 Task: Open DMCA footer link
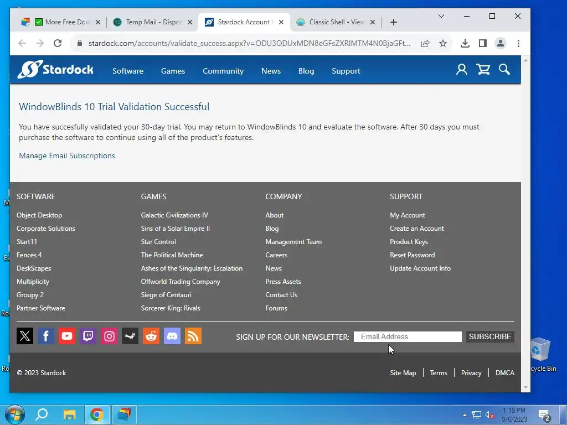505,372
